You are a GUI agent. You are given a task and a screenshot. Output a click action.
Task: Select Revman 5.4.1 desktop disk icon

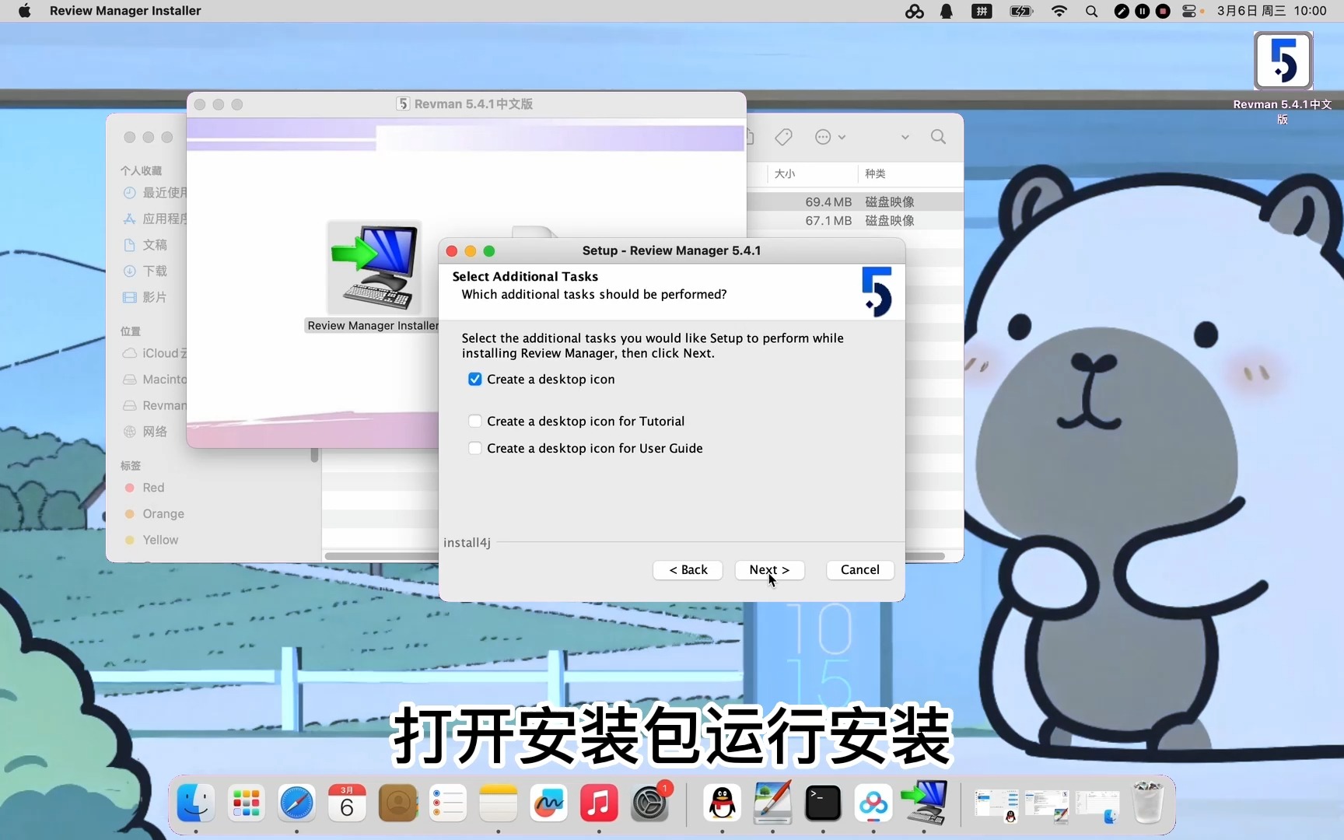(x=1283, y=61)
